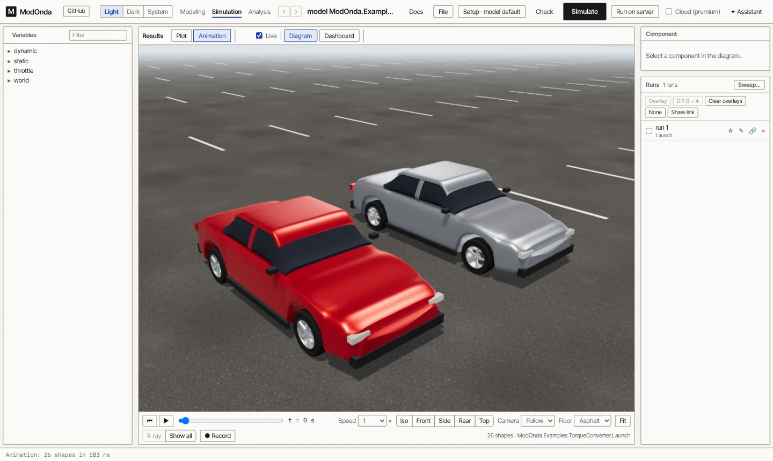This screenshot has height=461, width=773.
Task: Open the Speed dropdown
Action: (x=372, y=421)
